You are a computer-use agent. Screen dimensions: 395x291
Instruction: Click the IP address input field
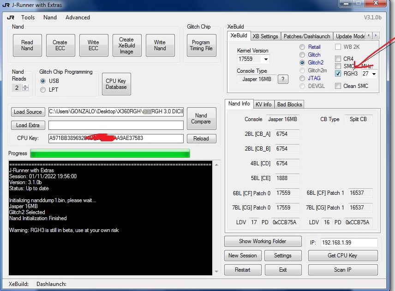pos(349,243)
